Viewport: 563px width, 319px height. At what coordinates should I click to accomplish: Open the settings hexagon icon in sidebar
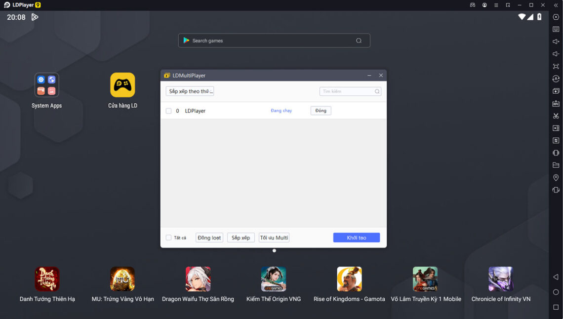click(x=556, y=17)
